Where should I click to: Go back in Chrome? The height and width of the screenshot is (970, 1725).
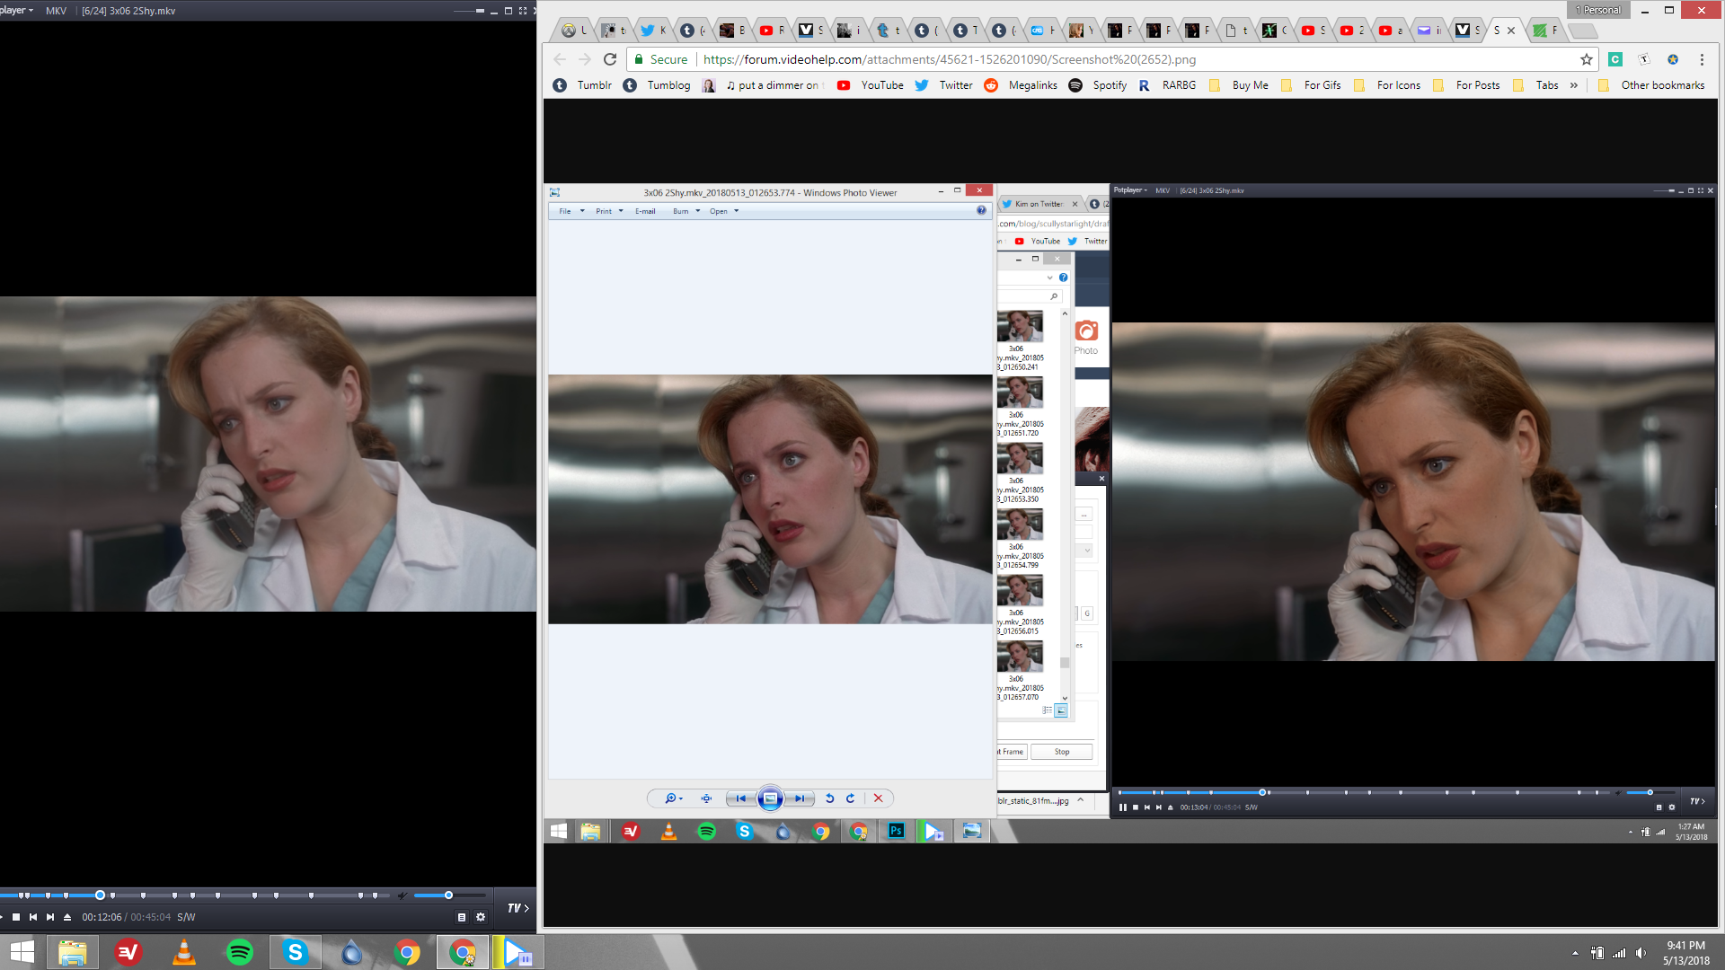(560, 59)
